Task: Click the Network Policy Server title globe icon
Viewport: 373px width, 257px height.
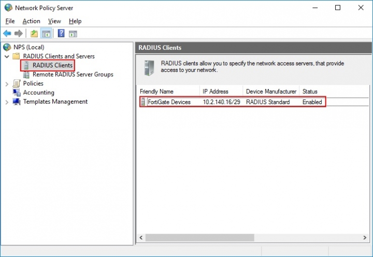Action: point(8,8)
